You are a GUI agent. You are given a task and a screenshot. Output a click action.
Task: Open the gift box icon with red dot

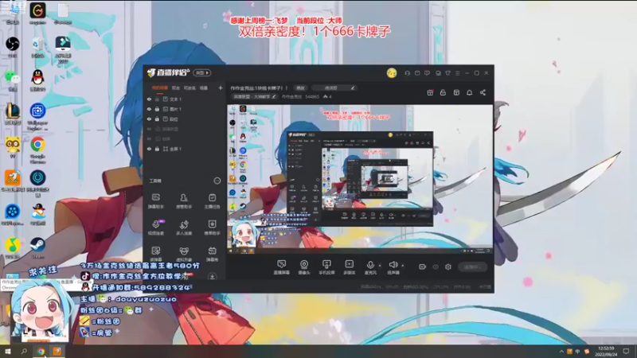(x=430, y=92)
